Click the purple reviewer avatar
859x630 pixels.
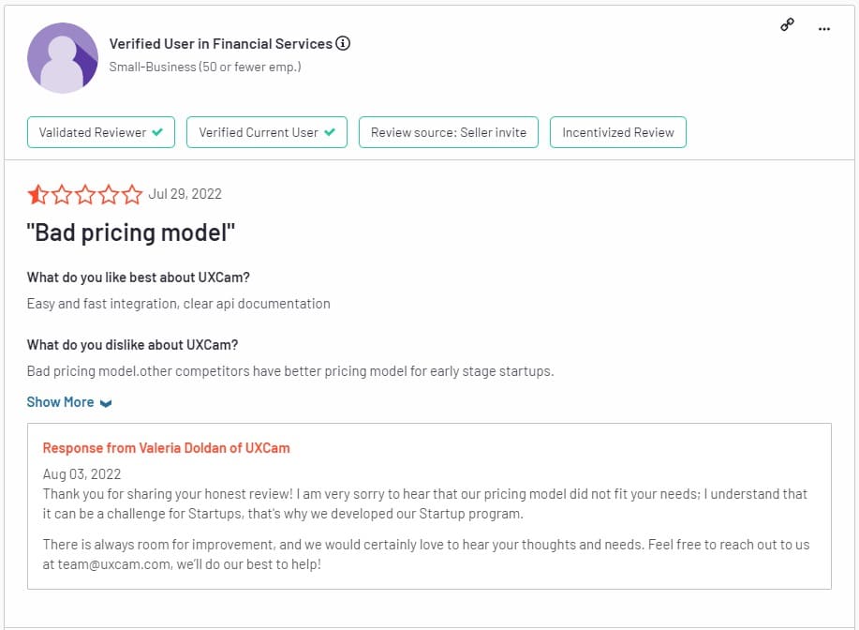(x=63, y=57)
